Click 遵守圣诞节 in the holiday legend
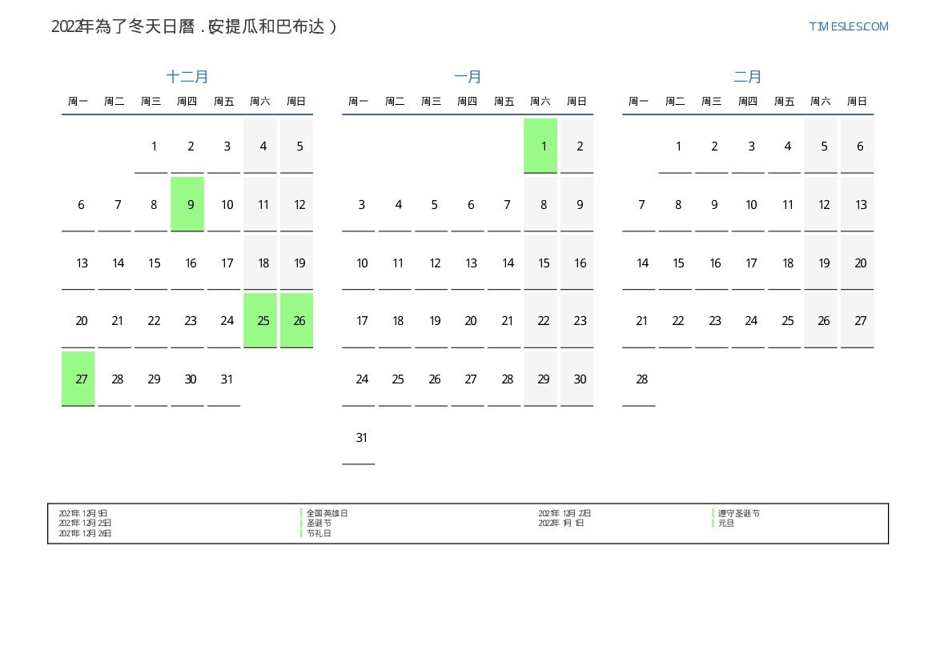Image resolution: width=936 pixels, height=662 pixels. pyautogui.click(x=739, y=513)
